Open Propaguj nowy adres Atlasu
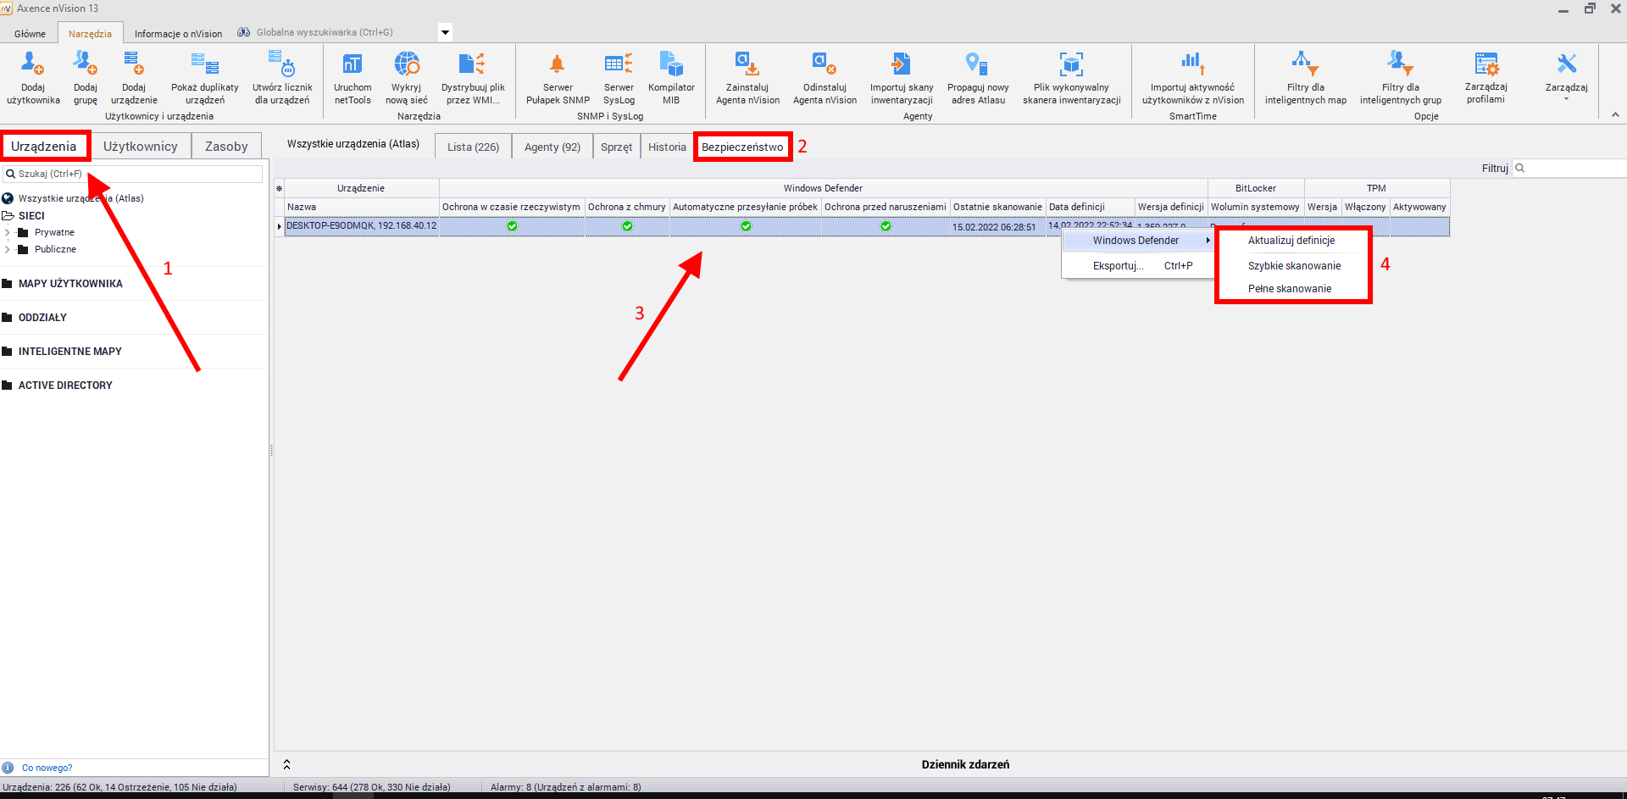 point(977,64)
